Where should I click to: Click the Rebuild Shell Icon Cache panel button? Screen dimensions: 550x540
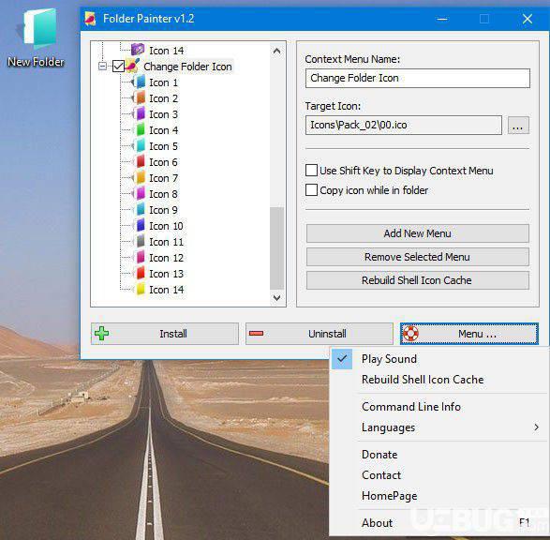[x=417, y=280]
